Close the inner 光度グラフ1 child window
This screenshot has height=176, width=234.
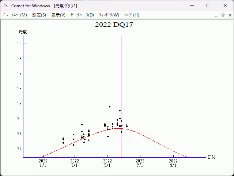click(x=230, y=15)
